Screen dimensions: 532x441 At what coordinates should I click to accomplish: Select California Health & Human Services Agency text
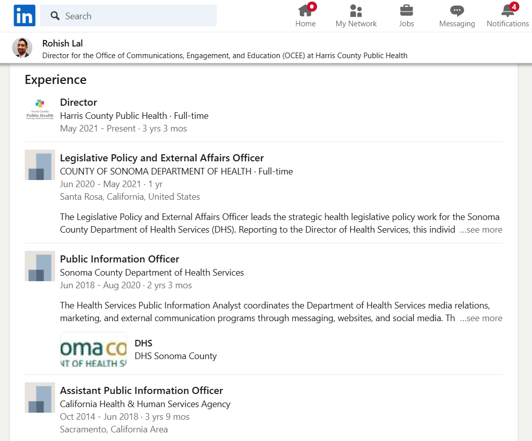click(145, 405)
